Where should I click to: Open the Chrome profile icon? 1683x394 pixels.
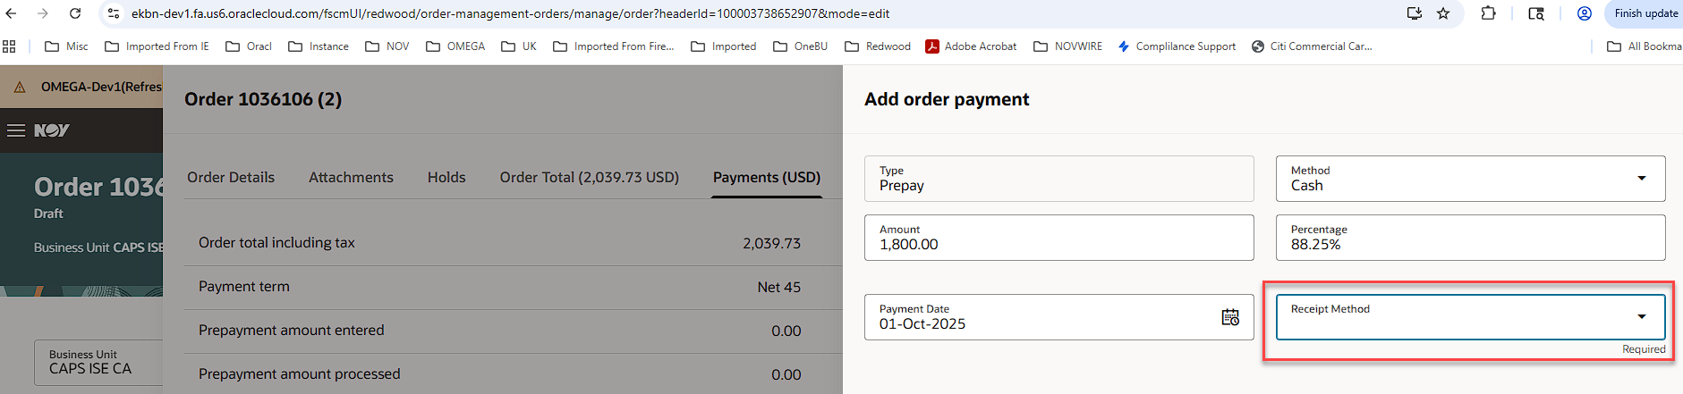coord(1585,13)
